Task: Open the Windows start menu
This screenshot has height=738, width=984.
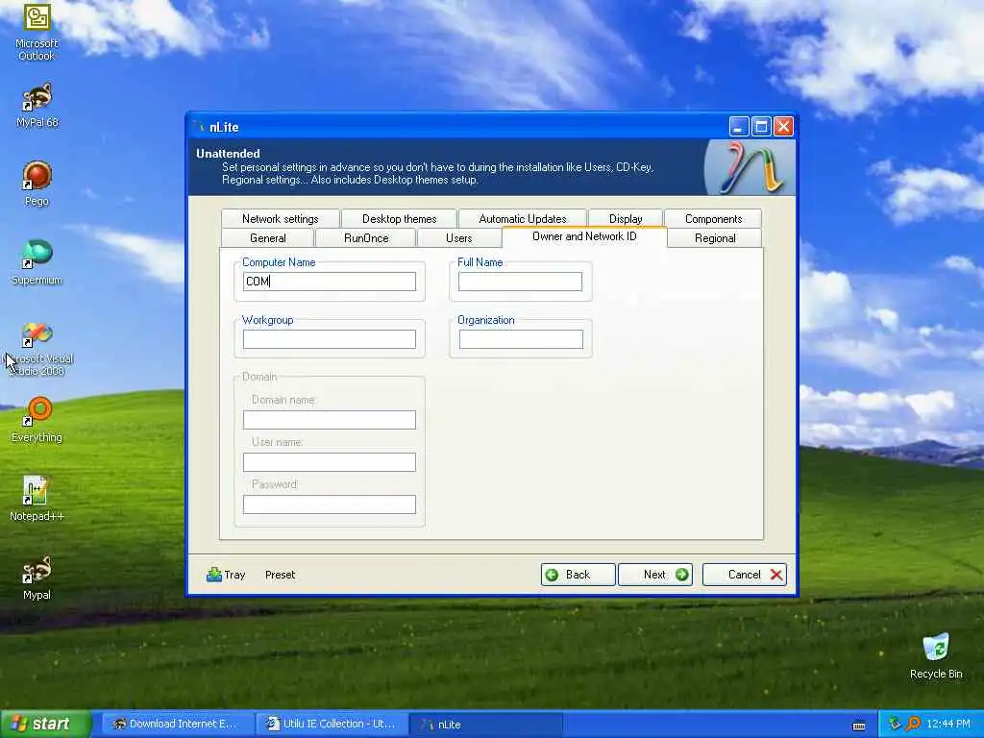Action: [x=45, y=724]
